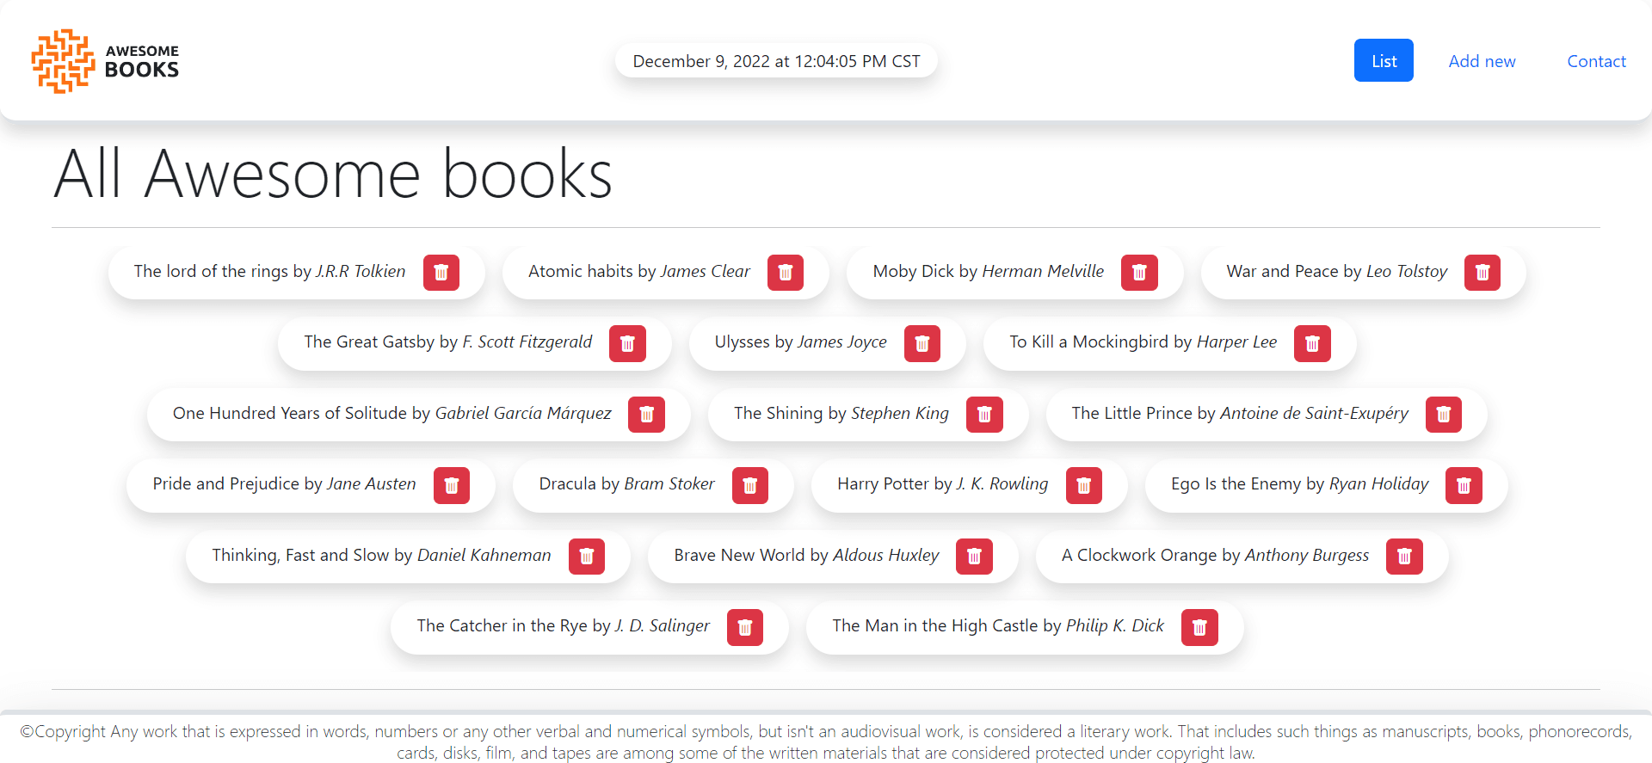
Task: Click Brave New World by Aldous Huxley text
Action: pyautogui.click(x=806, y=555)
